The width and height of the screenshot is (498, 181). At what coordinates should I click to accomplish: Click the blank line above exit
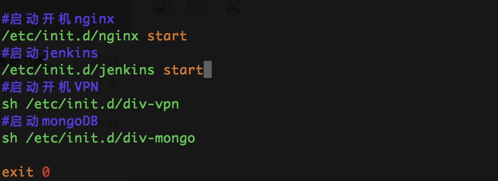90,155
